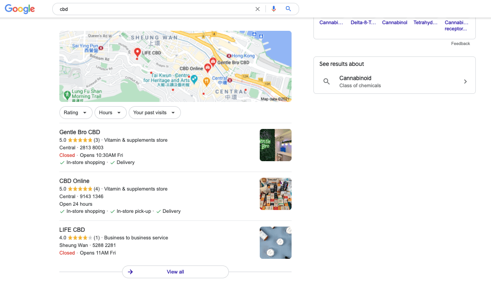Click the Central station icon on map
Viewport: 491px width, 292px height.
(x=230, y=80)
